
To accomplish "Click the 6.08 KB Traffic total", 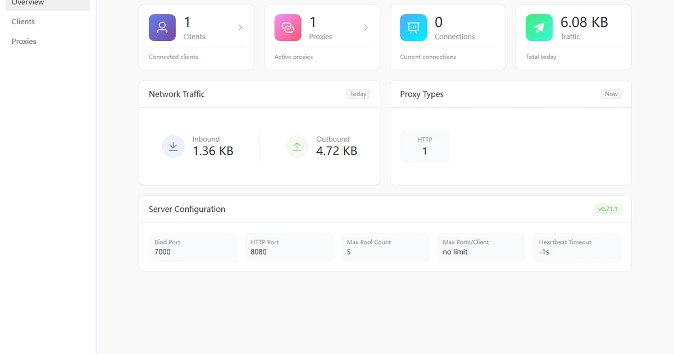I will [x=584, y=22].
